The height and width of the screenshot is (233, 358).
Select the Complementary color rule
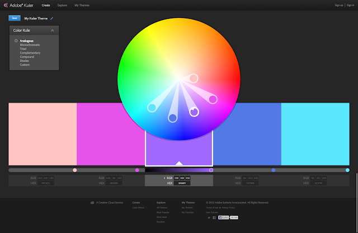point(30,53)
